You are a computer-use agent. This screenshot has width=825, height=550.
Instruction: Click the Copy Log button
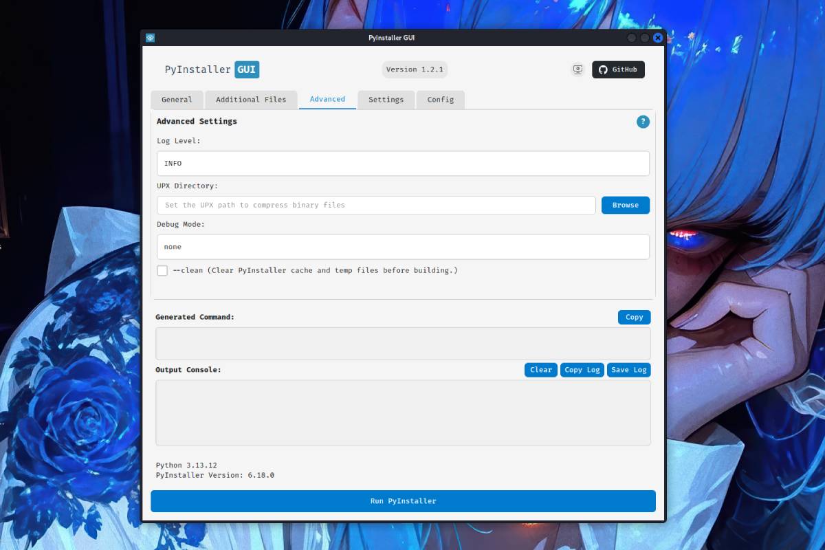click(582, 370)
